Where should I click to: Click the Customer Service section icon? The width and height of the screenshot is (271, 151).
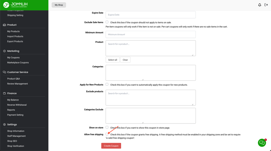[x=4, y=72]
